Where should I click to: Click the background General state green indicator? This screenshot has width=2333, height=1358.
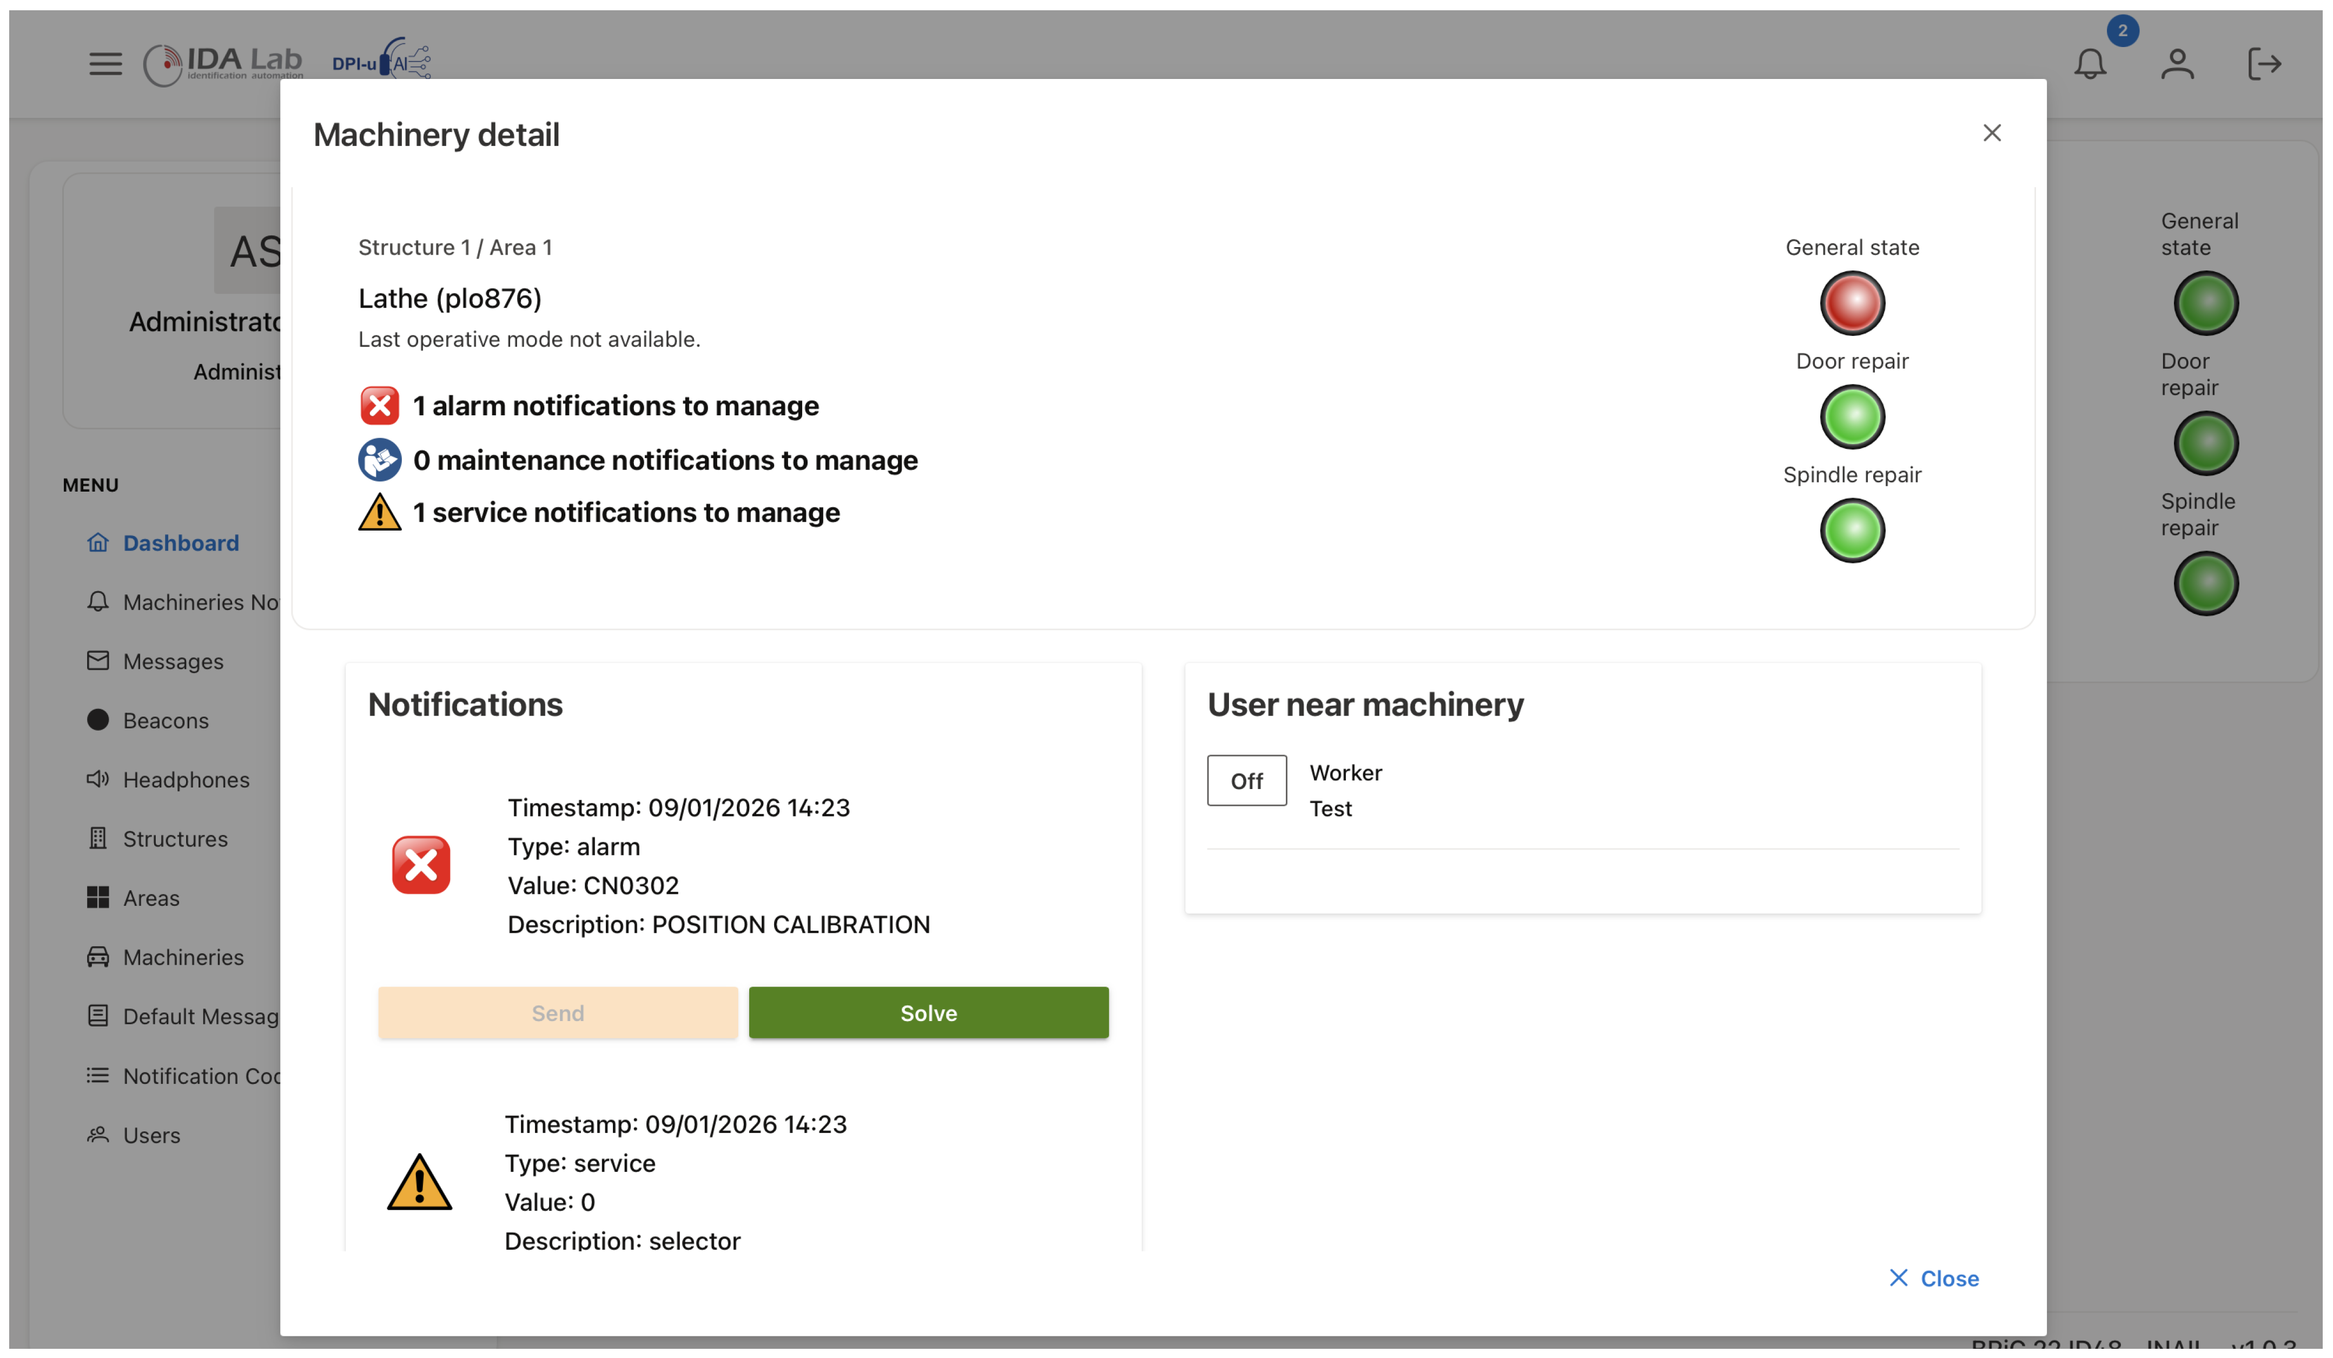click(2205, 303)
